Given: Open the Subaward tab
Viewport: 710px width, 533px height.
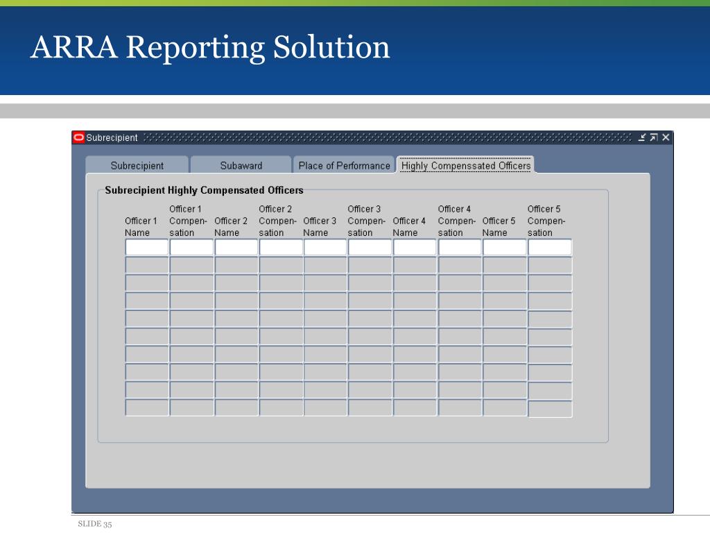Looking at the screenshot, I should point(241,165).
